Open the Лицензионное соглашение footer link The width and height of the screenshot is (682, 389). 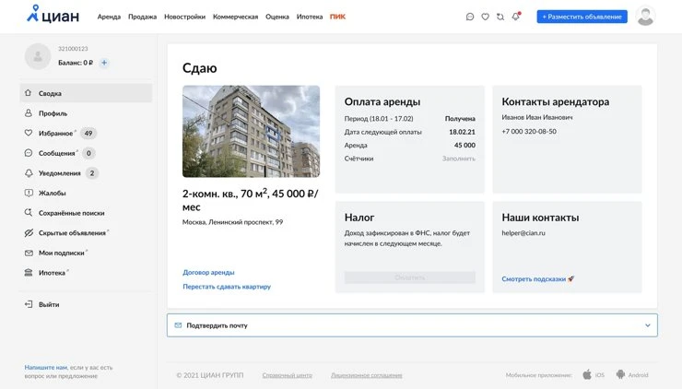[366, 375]
